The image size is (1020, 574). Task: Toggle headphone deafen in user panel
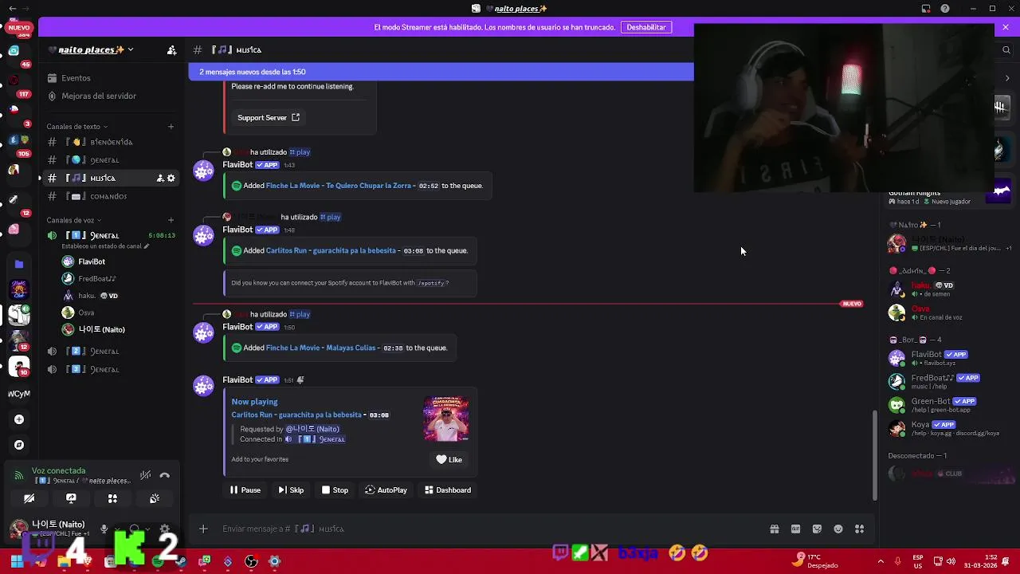134,529
